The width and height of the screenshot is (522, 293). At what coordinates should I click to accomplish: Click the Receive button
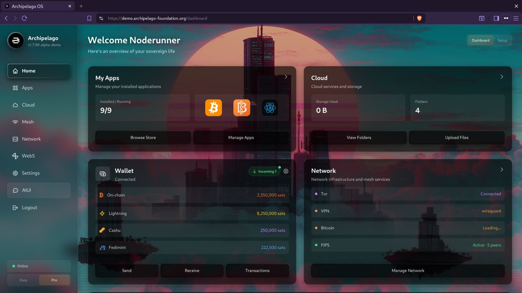[x=192, y=271]
